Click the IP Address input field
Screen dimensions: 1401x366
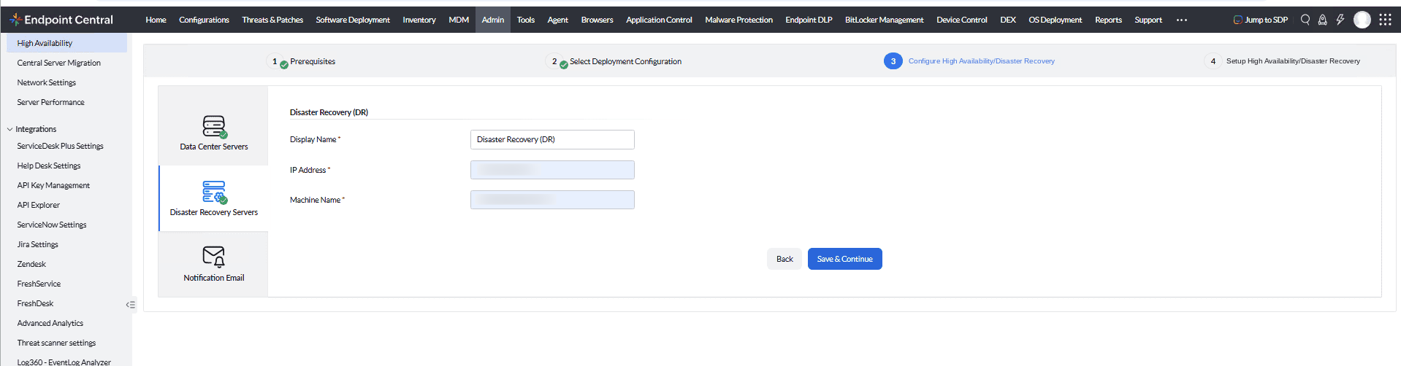click(x=552, y=170)
